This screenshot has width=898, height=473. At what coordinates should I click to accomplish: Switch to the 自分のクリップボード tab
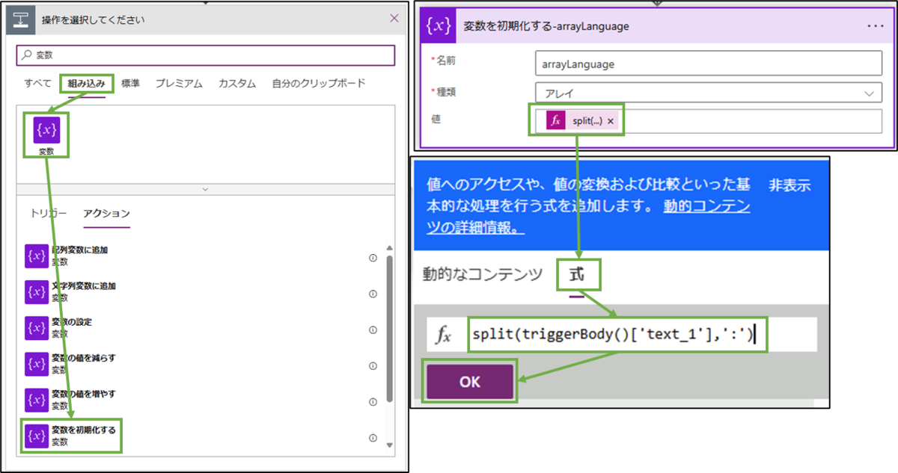pos(319,84)
